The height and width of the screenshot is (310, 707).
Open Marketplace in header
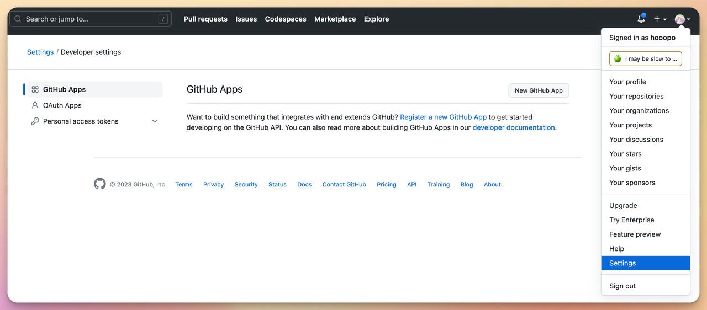click(335, 19)
